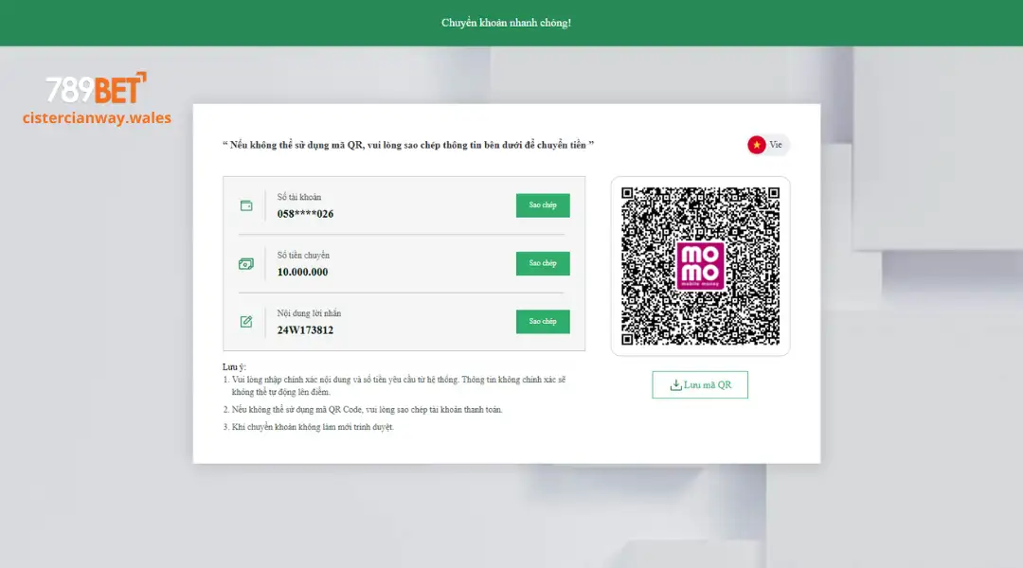Screen dimensions: 1023x568
Task: Copy the transfer amount 10.000.000
Action: pyautogui.click(x=542, y=263)
